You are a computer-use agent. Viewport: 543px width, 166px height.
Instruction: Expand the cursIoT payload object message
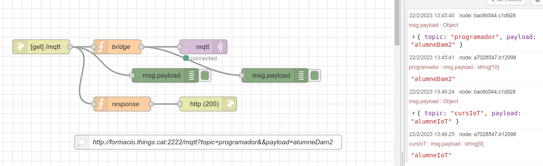414,113
